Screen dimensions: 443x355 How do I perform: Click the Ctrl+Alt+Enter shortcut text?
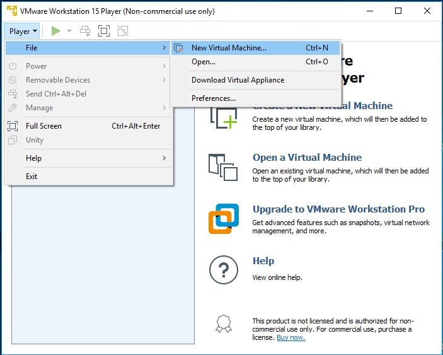[x=136, y=126]
